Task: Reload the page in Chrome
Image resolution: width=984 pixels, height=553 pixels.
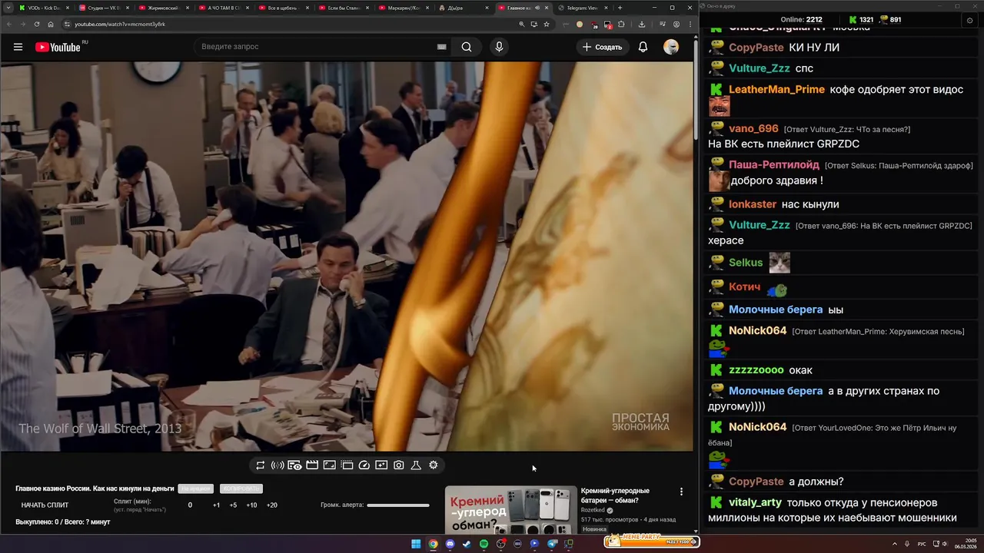Action: pos(38,24)
